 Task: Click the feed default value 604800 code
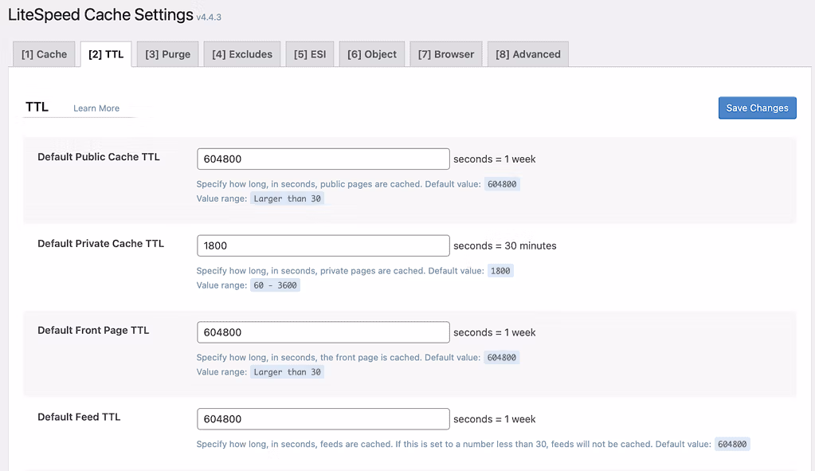(732, 445)
